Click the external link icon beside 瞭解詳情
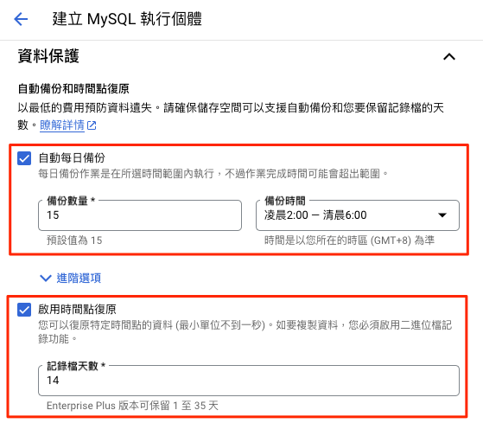The height and width of the screenshot is (423, 483). click(92, 125)
